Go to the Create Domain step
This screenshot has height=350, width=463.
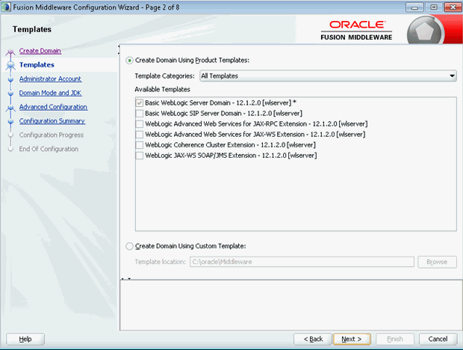[40, 51]
